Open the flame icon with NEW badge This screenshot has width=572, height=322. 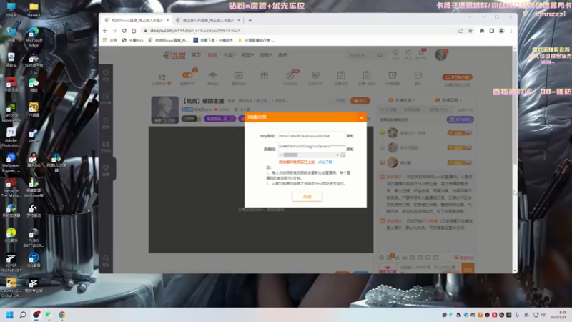click(290, 76)
